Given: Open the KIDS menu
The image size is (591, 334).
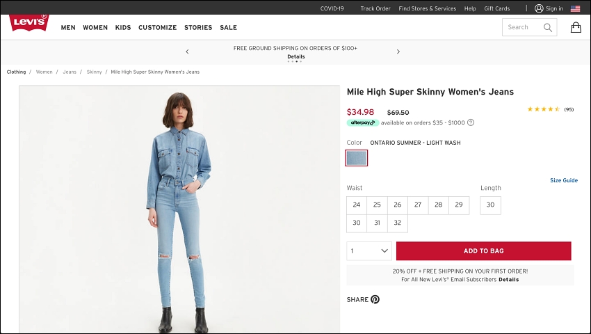Looking at the screenshot, I should pyautogui.click(x=123, y=28).
